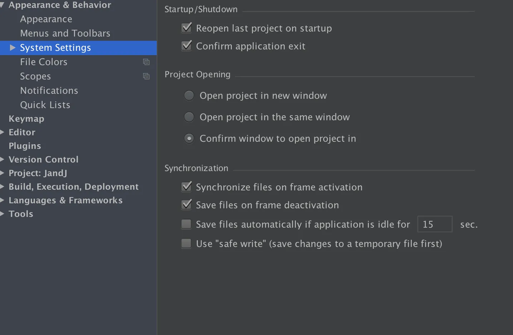Click project-level icon beside File Colors

146,62
